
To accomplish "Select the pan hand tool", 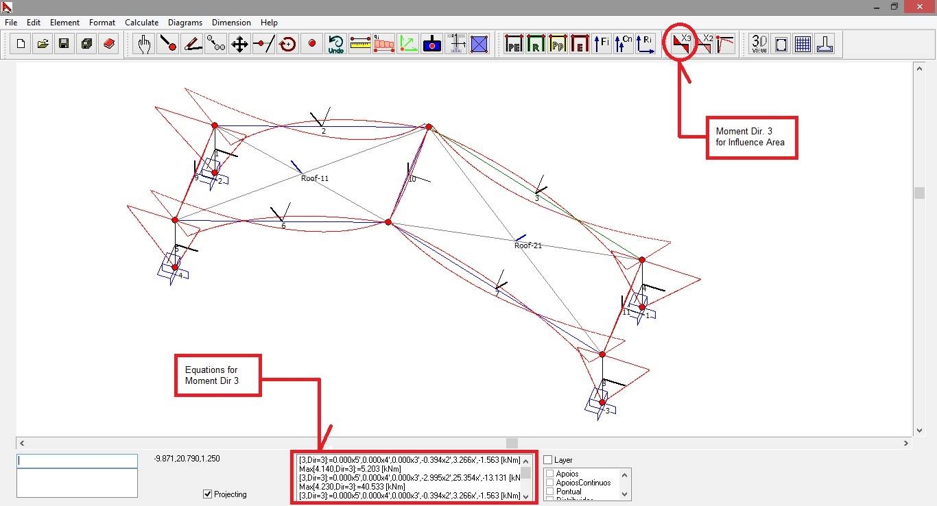I will (143, 45).
